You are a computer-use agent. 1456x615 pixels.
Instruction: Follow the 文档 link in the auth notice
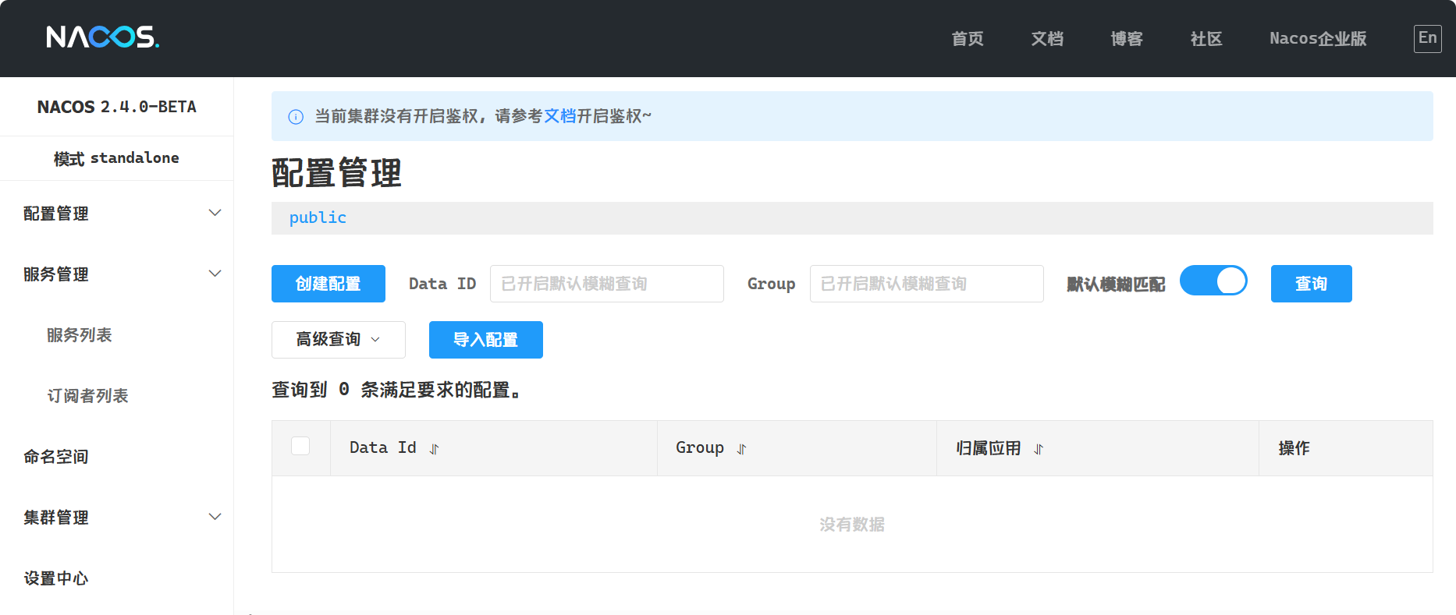[559, 116]
